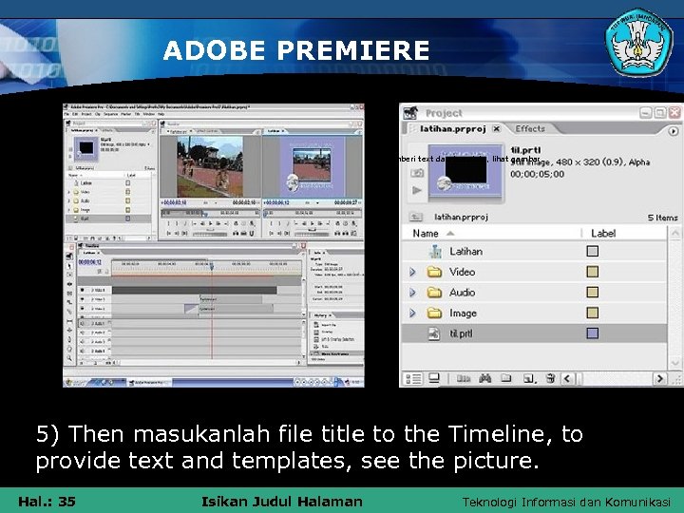The image size is (684, 513).
Task: Toggle the Audio 1 speaker icon in Timeline
Action: [x=83, y=323]
